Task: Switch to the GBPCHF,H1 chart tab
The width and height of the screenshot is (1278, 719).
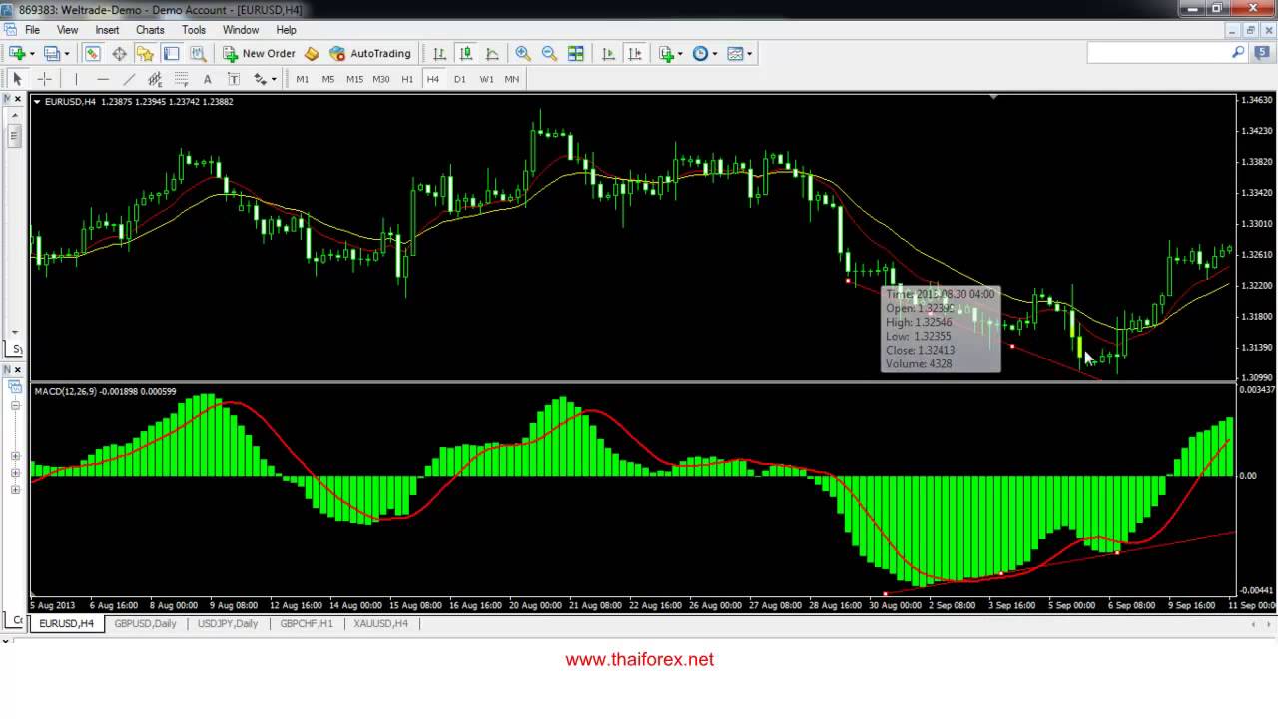Action: coord(307,624)
